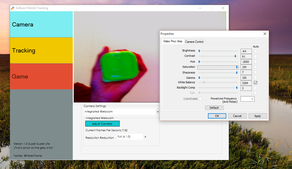
Task: Click the Saturation slider handle
Action: [x=237, y=67]
